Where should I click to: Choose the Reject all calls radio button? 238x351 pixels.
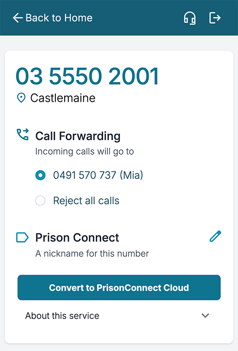(x=40, y=200)
